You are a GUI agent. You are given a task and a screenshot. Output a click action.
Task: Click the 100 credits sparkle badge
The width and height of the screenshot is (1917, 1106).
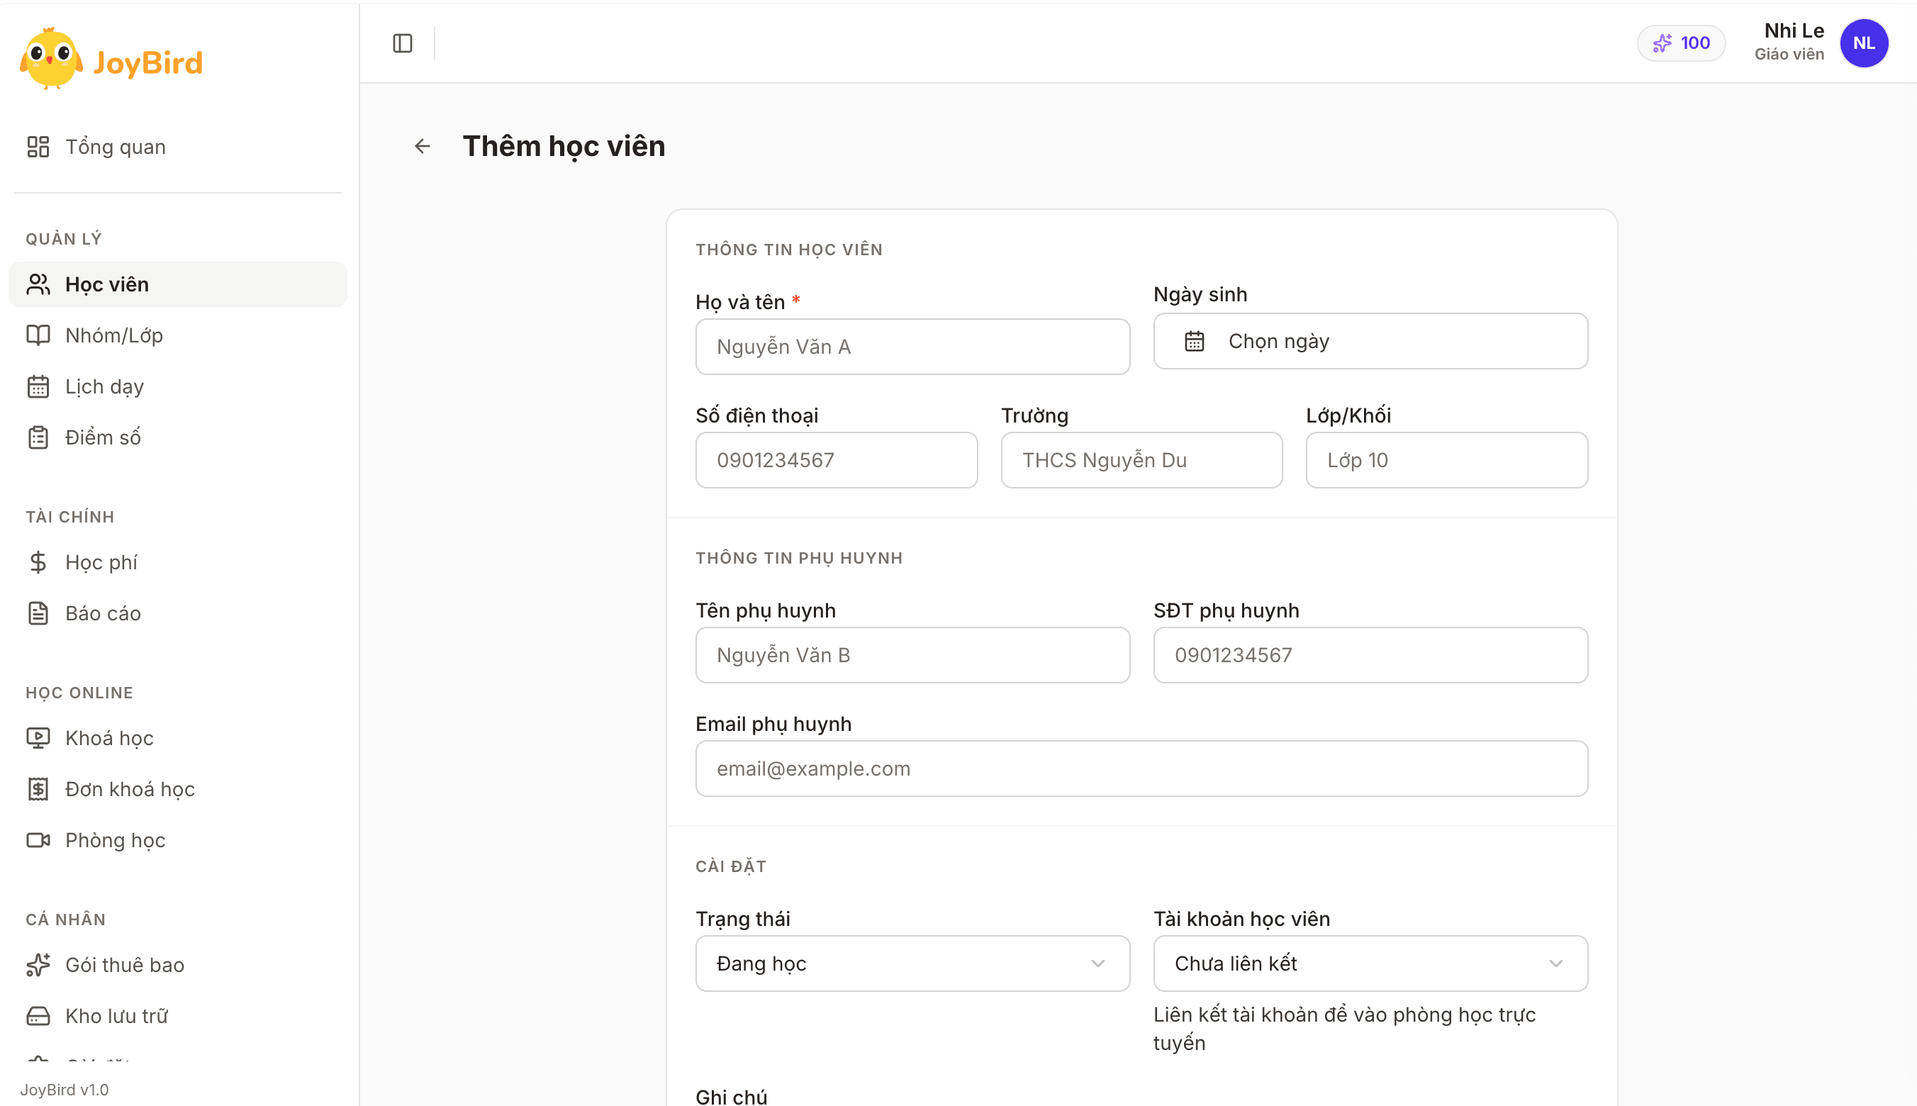1681,43
